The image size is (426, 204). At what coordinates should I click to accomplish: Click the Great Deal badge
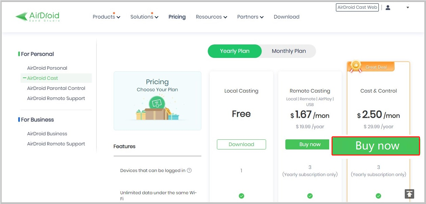[x=371, y=67]
